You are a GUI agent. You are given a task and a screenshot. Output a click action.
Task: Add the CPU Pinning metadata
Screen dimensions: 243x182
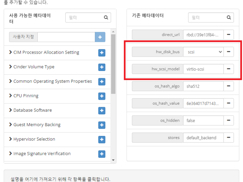point(102,96)
